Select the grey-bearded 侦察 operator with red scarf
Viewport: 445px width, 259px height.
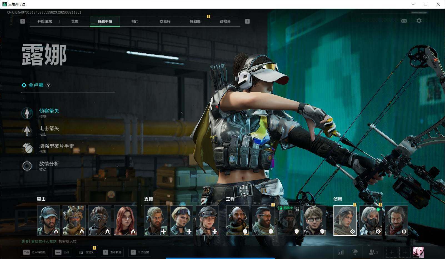point(396,220)
